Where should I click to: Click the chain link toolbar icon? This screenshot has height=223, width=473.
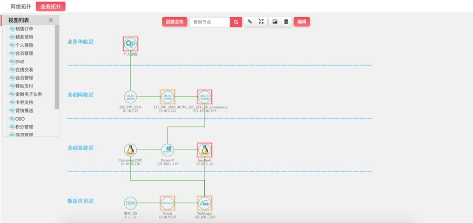click(250, 21)
